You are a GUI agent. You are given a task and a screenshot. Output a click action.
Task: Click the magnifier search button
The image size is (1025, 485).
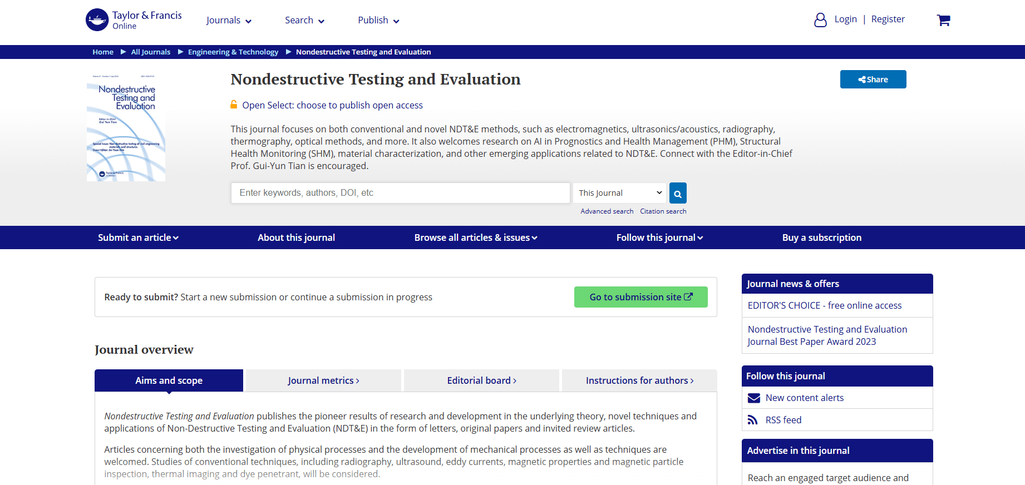click(678, 193)
